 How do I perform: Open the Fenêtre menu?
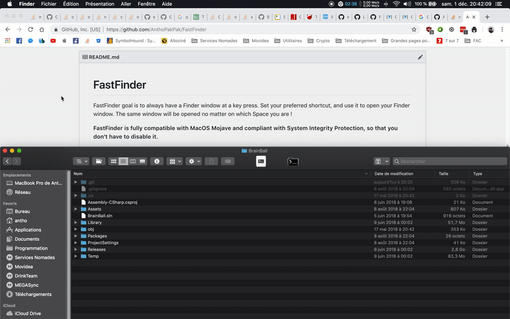click(147, 4)
